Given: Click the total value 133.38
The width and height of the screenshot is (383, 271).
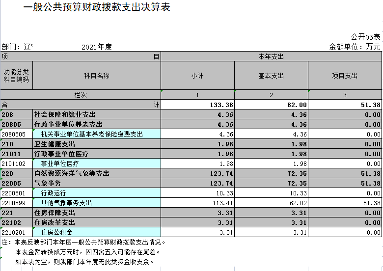Looking at the screenshot, I should click(197, 105).
